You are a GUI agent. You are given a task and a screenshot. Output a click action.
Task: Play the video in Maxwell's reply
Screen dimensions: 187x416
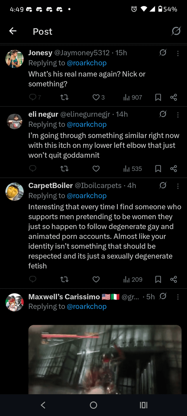click(105, 359)
